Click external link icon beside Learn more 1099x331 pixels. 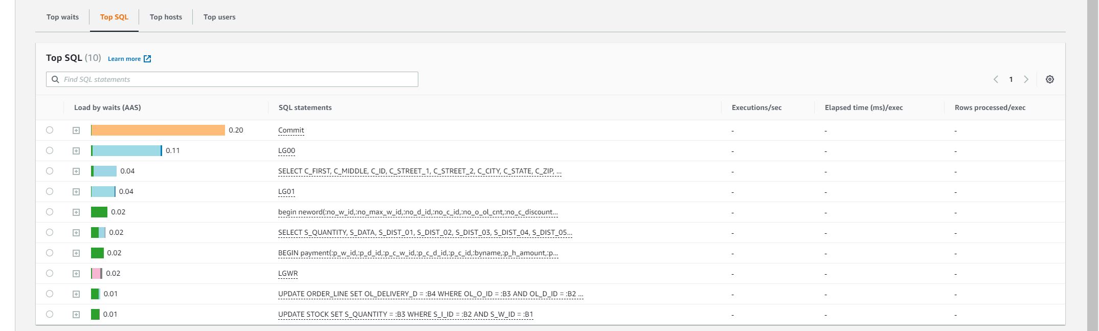[147, 59]
